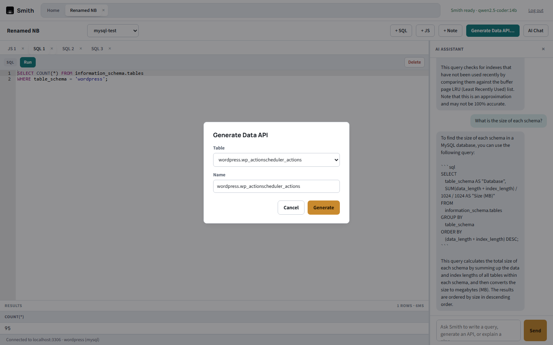Close the JS 1 cell tab
The height and width of the screenshot is (345, 553).
coord(23,49)
